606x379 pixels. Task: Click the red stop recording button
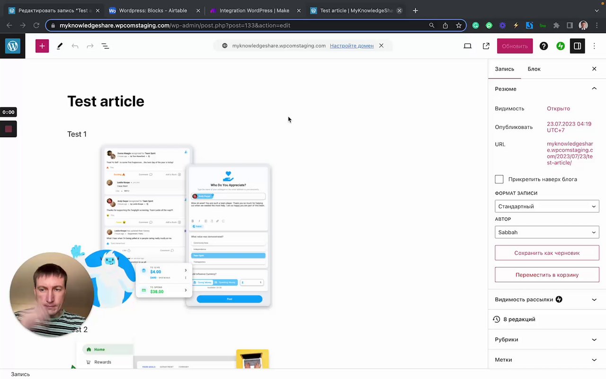pyautogui.click(x=9, y=129)
